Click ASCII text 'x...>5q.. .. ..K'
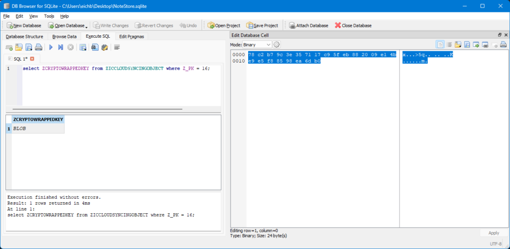 (x=428, y=55)
